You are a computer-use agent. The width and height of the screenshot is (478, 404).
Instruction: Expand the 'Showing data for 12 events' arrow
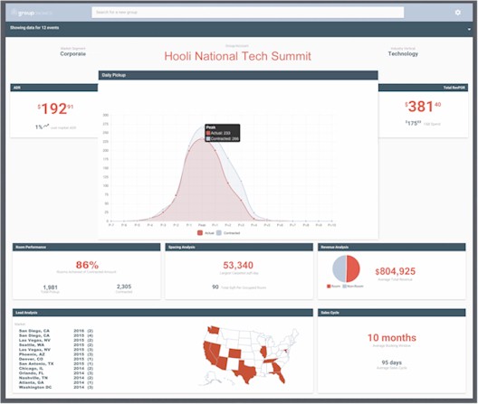(469, 30)
